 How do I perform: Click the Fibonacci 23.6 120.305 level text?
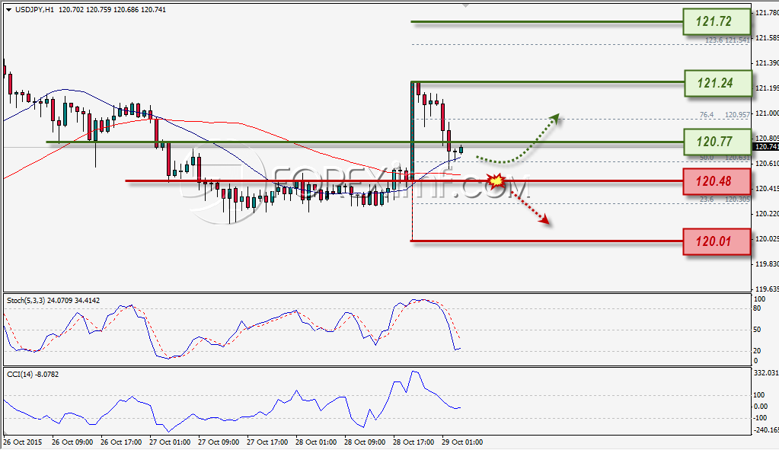point(725,199)
